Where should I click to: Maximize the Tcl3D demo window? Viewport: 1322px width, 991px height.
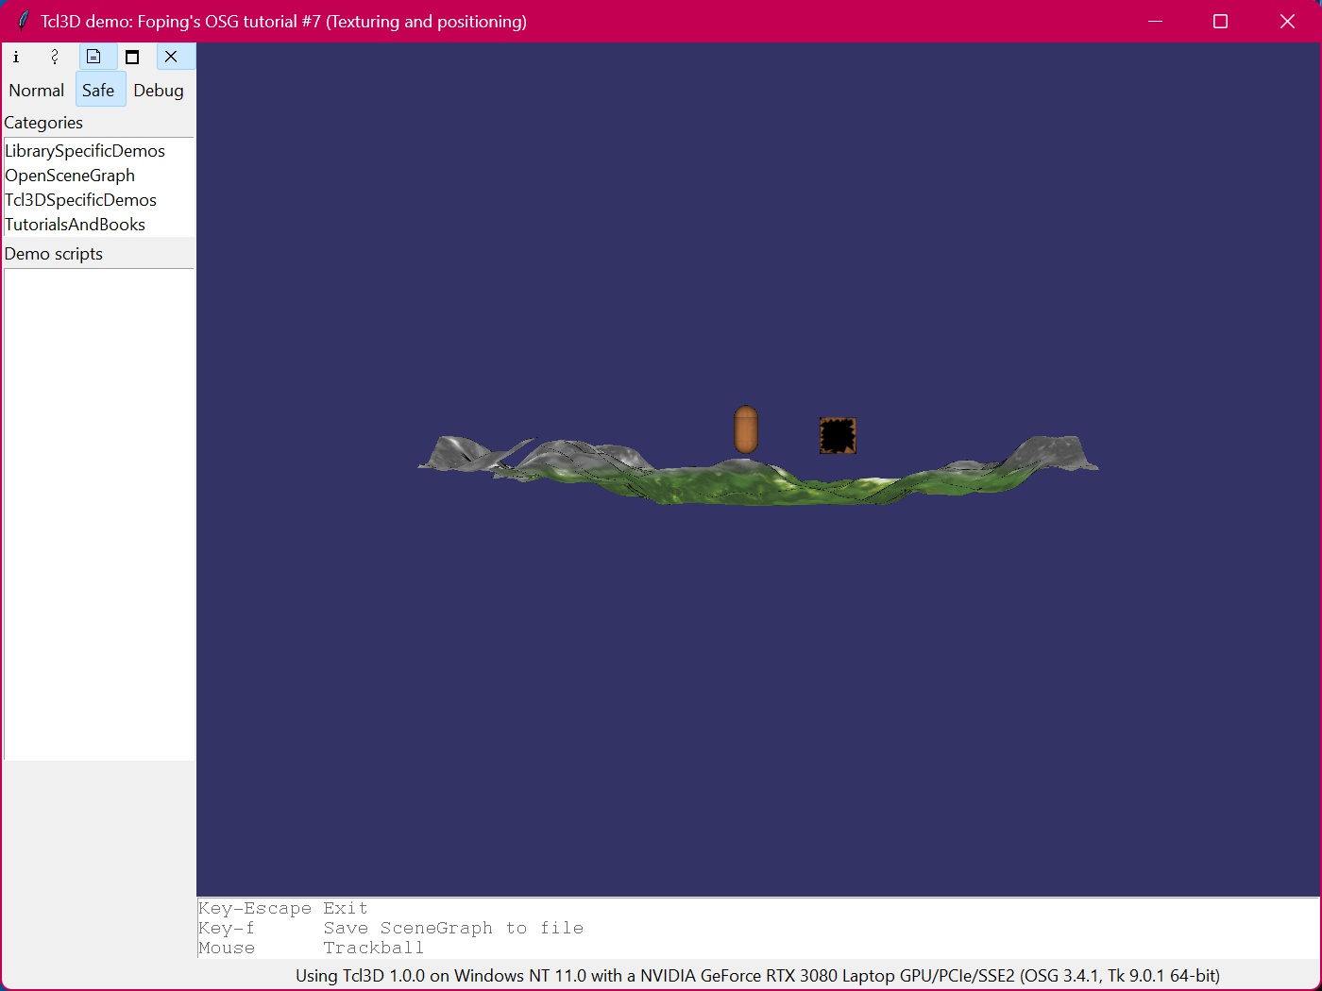[1220, 21]
